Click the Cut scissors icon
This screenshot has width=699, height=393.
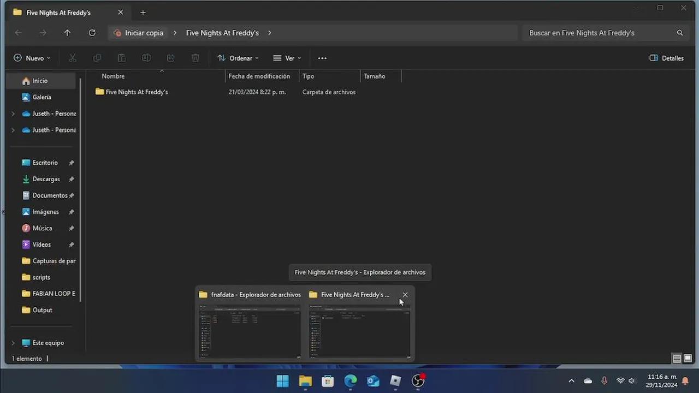73,58
